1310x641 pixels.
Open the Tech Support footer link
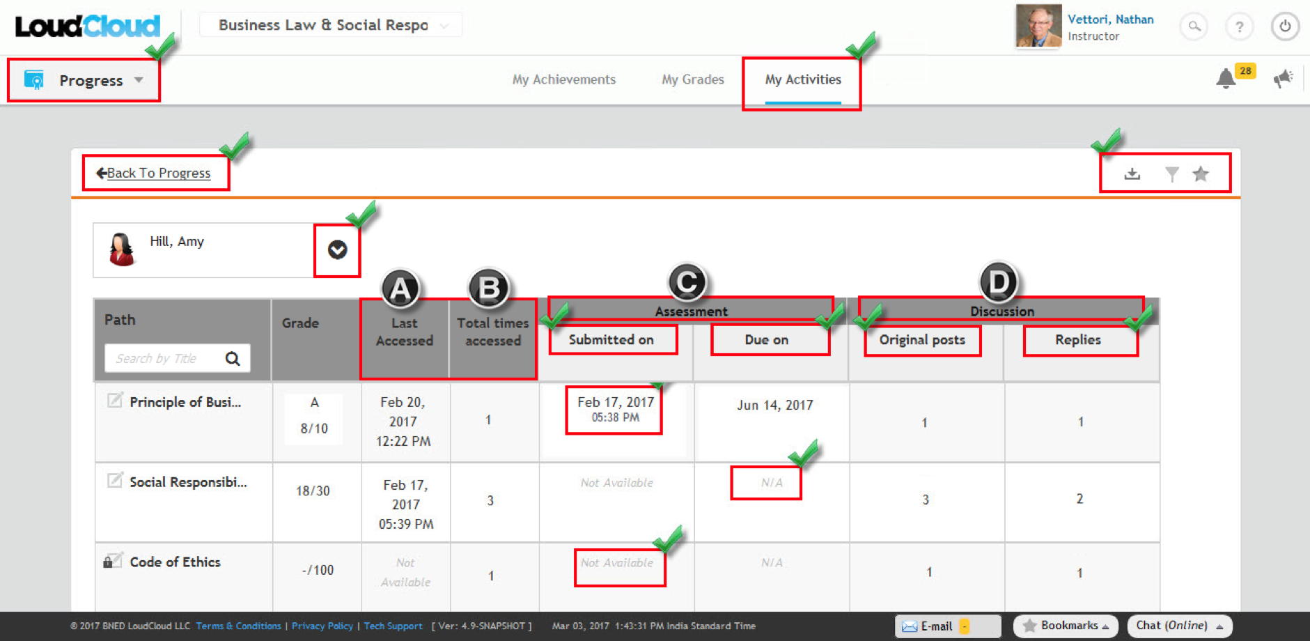point(393,626)
